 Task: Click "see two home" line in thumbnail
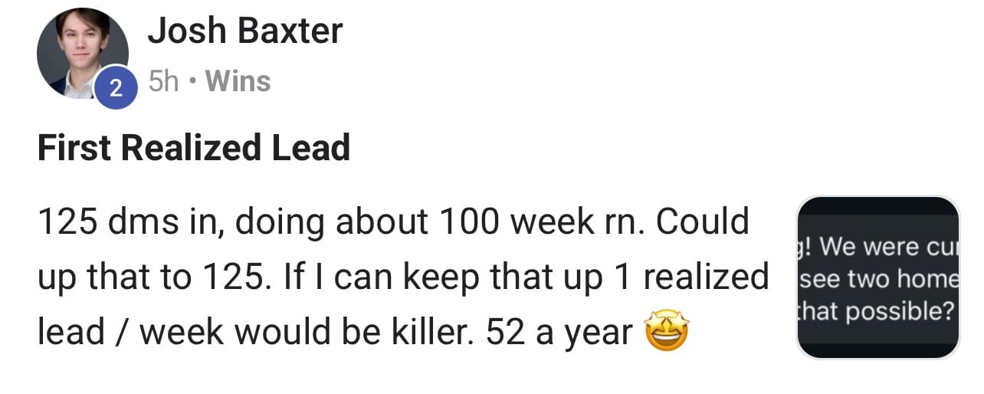(x=878, y=279)
